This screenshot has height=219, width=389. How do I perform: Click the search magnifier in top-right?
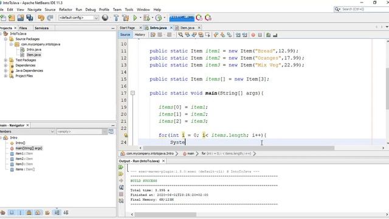pos(337,9)
